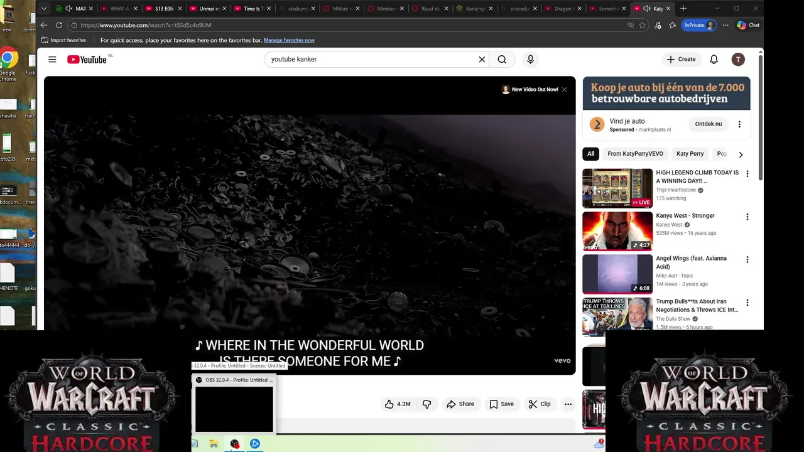Like the video with thumbs up
Image resolution: width=804 pixels, height=452 pixels.
(398, 404)
